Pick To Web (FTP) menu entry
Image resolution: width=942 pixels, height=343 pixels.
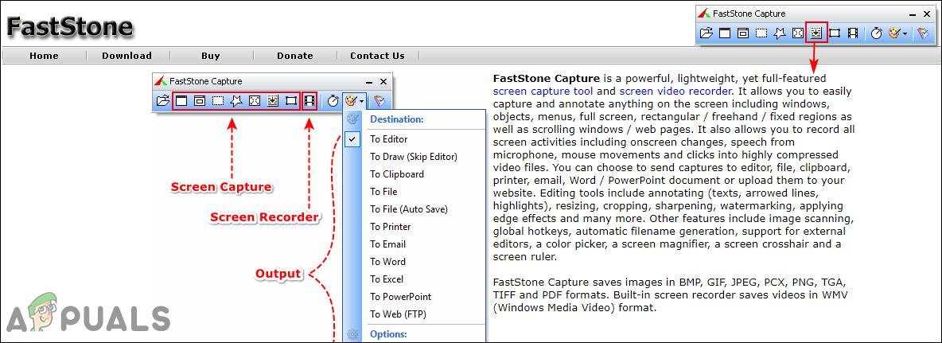[x=398, y=314]
